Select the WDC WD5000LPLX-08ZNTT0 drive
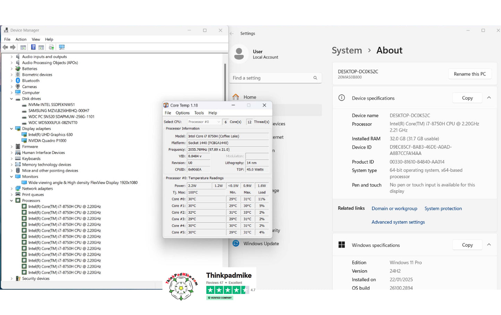 (x=53, y=122)
